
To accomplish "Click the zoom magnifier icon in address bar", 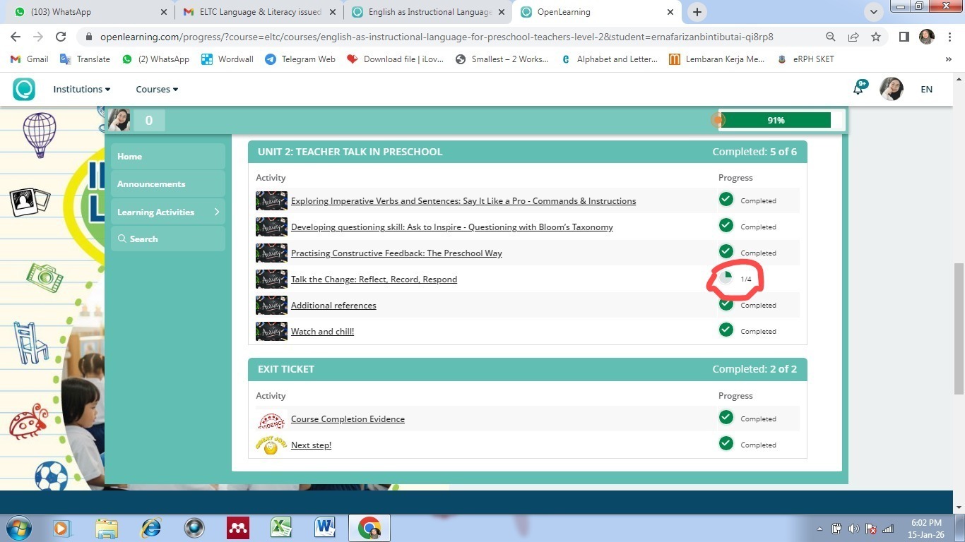I will coord(831,37).
